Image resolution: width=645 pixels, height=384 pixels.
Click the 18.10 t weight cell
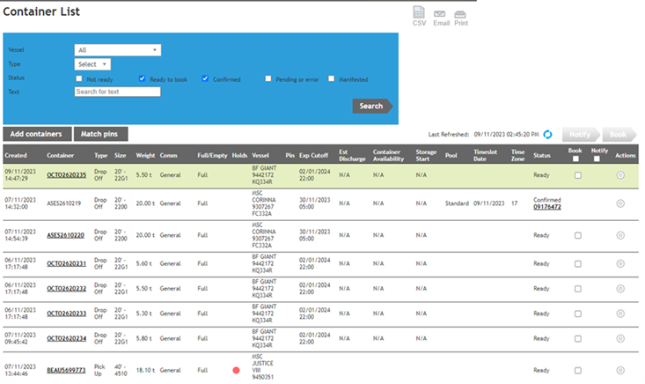tap(145, 370)
